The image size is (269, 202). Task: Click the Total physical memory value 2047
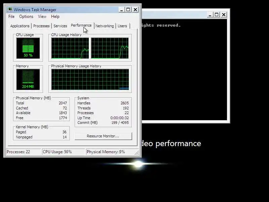(x=63, y=103)
